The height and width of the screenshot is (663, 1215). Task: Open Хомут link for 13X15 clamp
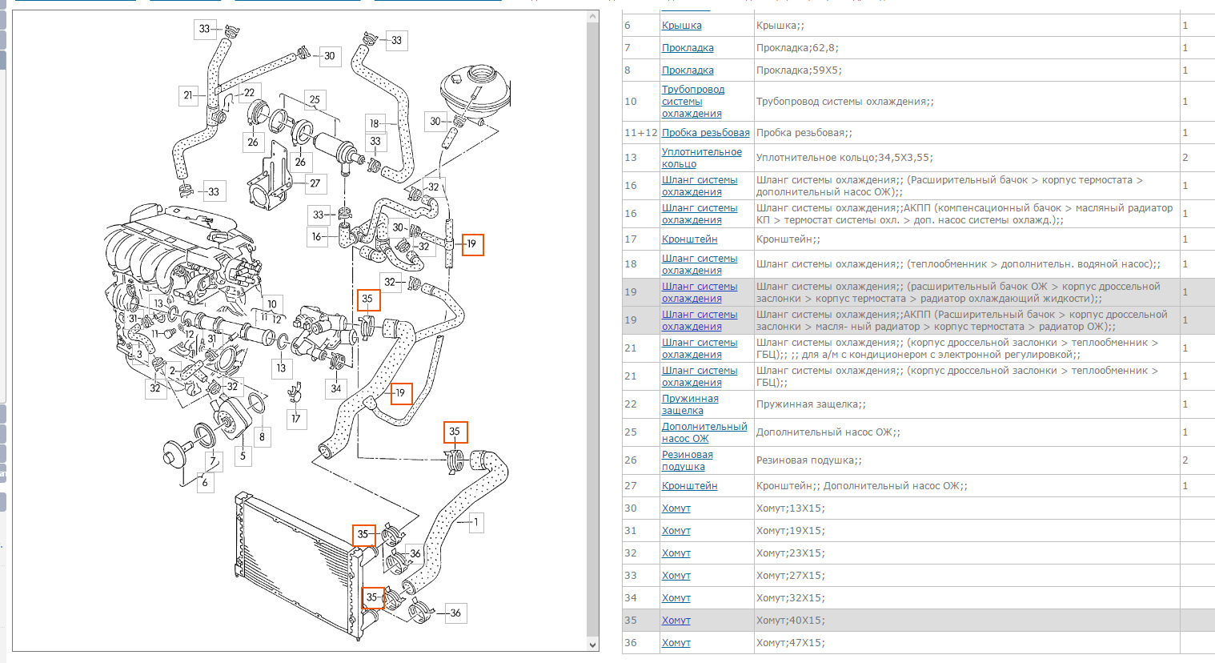[676, 508]
